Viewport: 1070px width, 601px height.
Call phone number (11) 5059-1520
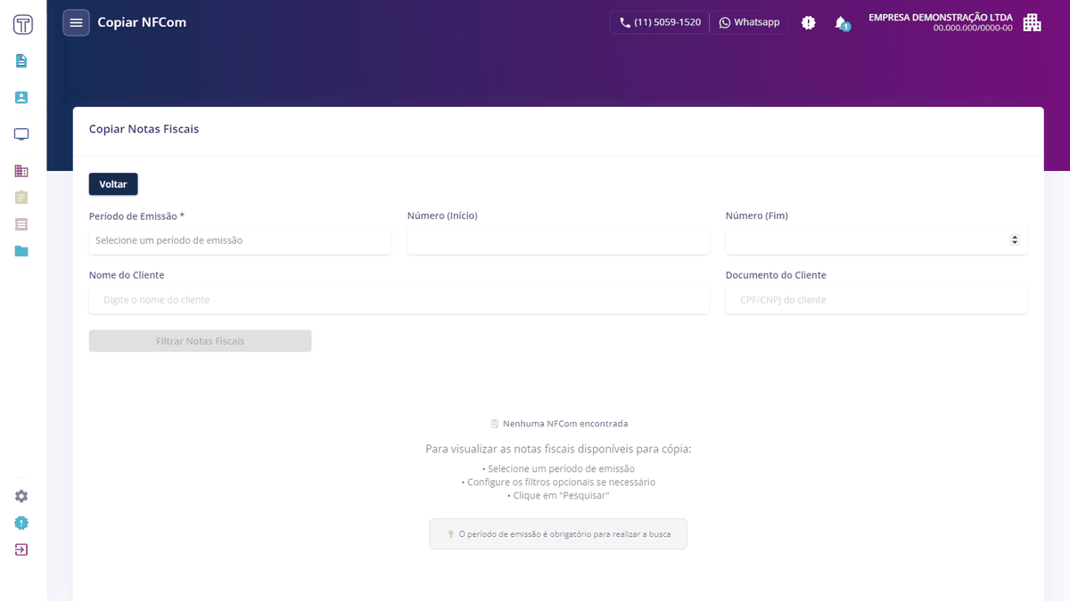tap(660, 22)
